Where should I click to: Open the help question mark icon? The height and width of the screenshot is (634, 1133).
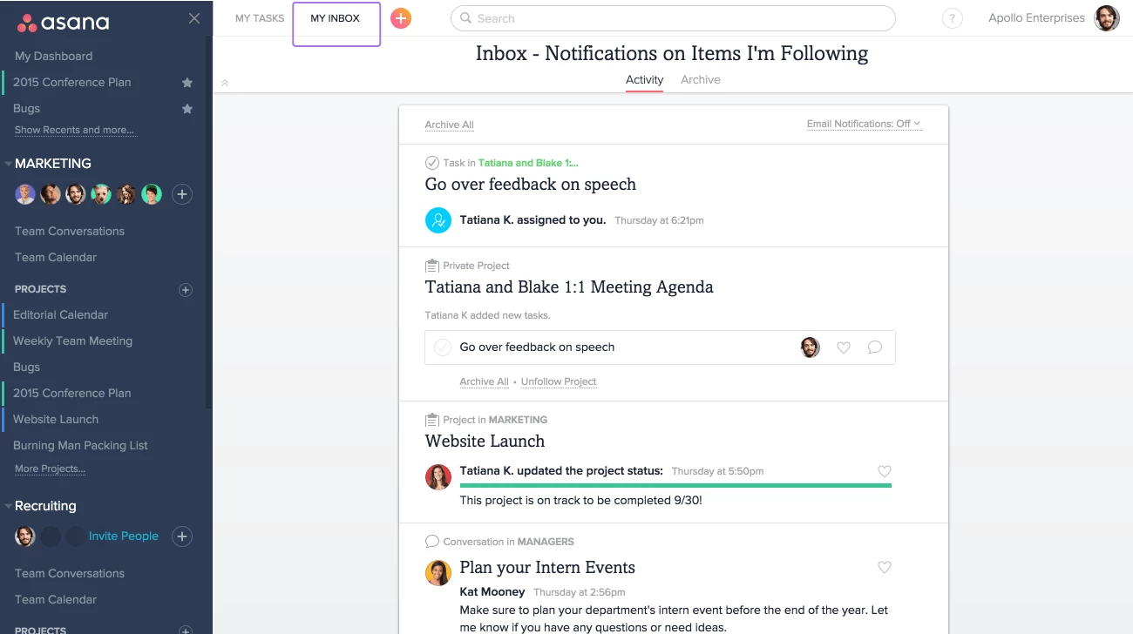tap(953, 18)
